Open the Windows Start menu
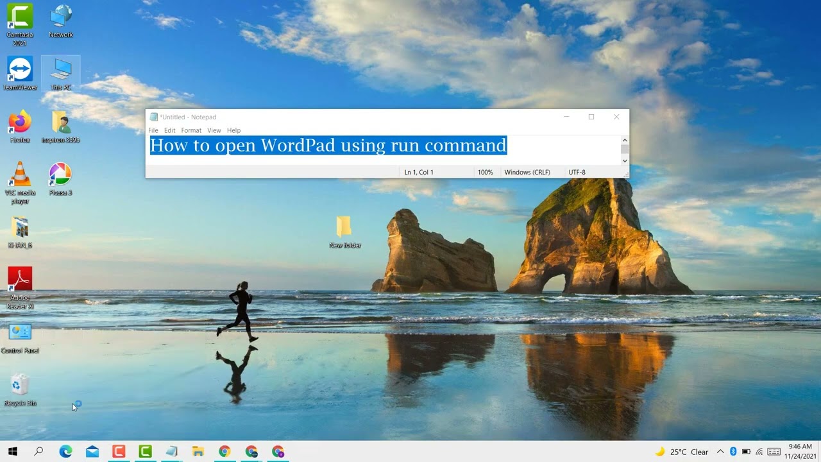This screenshot has height=462, width=821. 12,451
